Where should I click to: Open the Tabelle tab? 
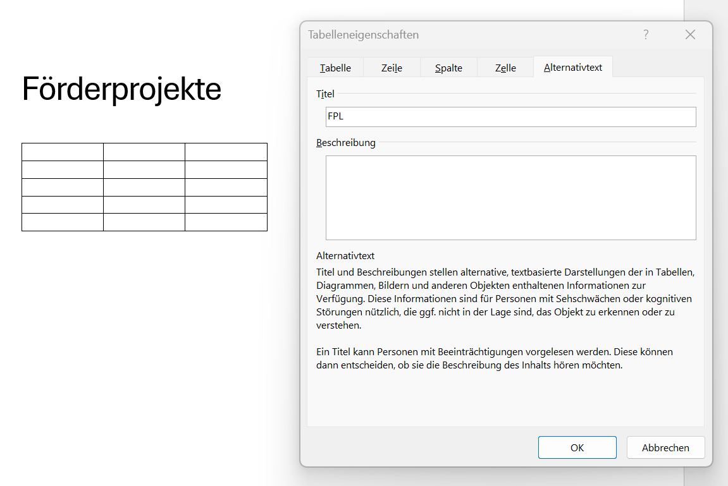335,68
